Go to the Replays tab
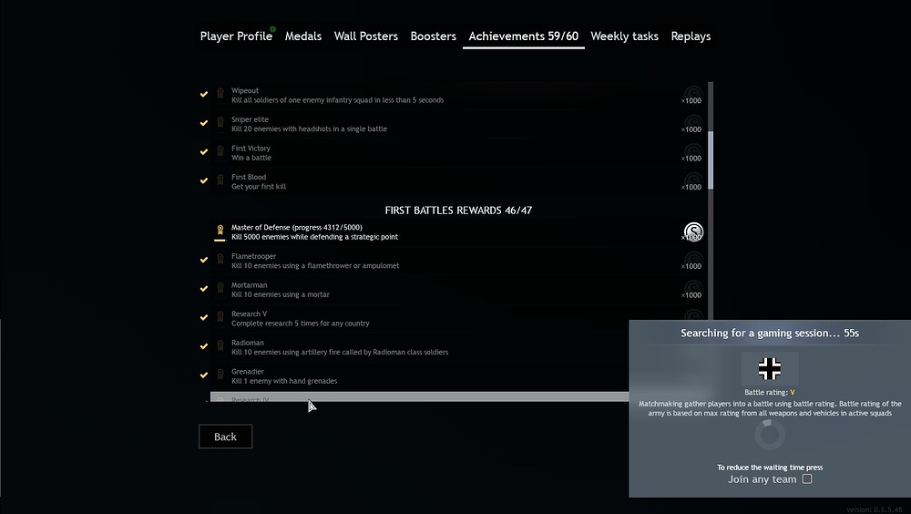Viewport: 911px width, 514px height. click(691, 36)
